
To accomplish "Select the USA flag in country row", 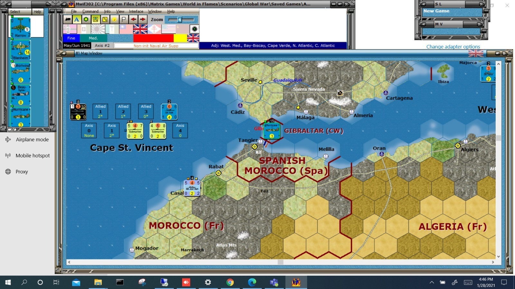I will pos(168,29).
